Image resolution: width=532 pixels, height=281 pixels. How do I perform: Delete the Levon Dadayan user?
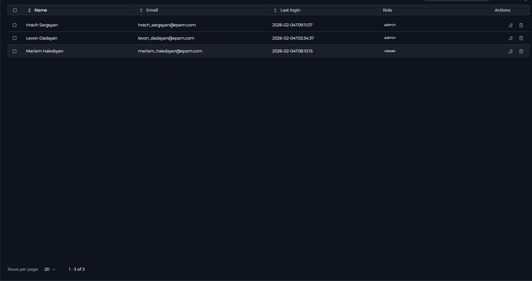point(521,38)
